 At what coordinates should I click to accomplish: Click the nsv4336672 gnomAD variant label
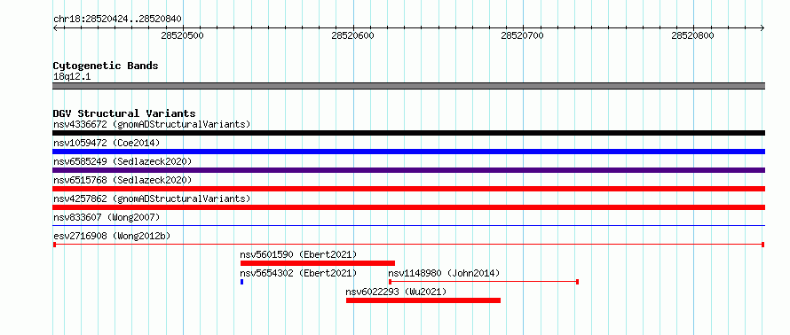pyautogui.click(x=152, y=124)
